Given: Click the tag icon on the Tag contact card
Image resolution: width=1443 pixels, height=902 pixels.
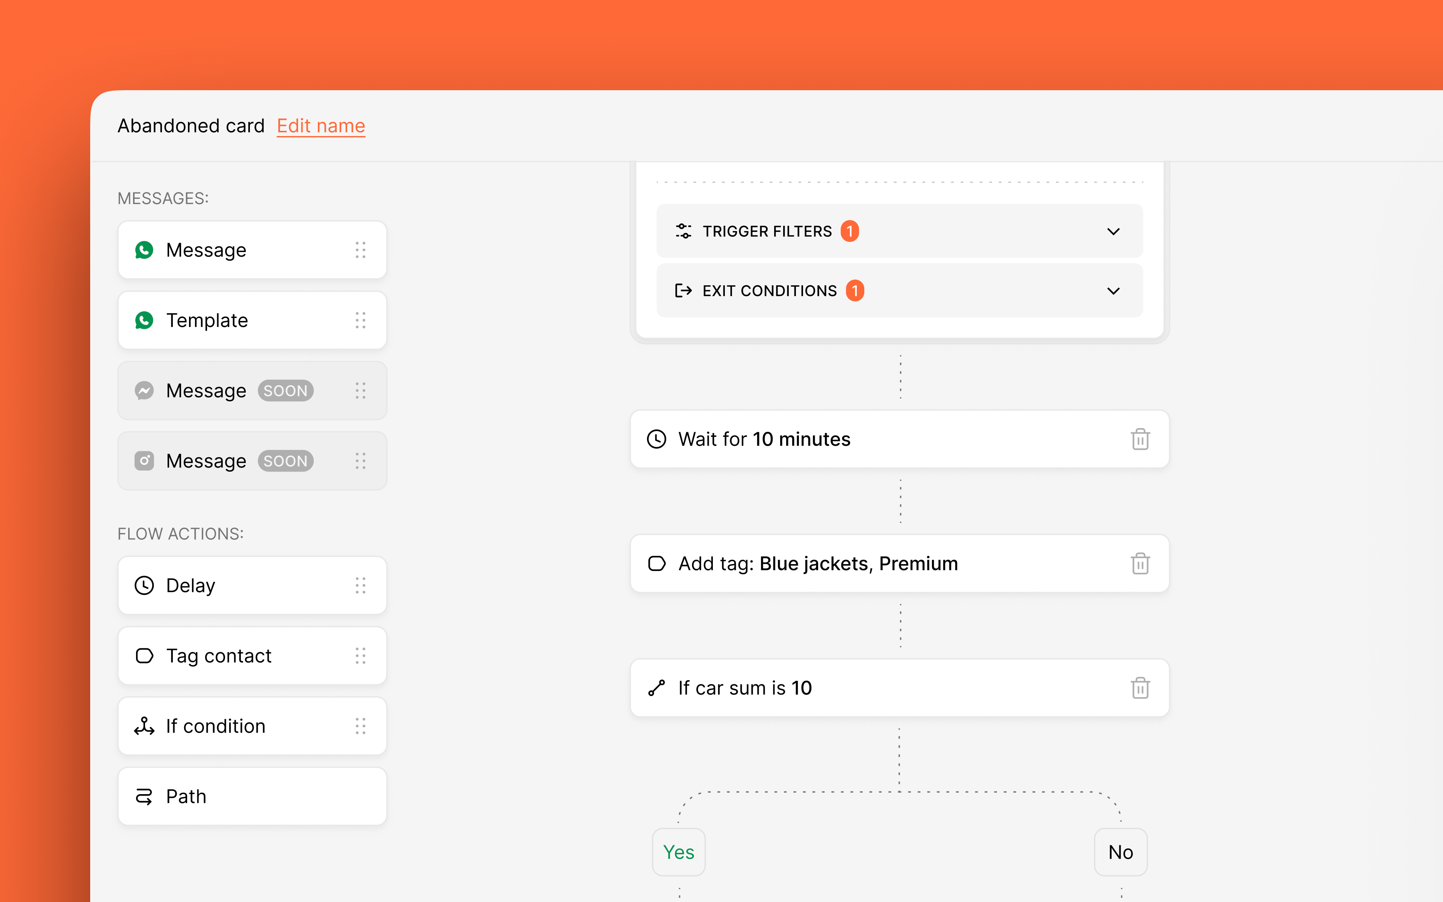Looking at the screenshot, I should (x=144, y=655).
